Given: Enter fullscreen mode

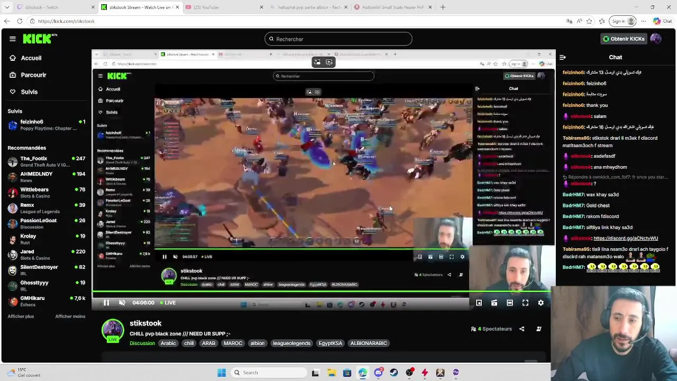Looking at the screenshot, I should click(x=525, y=303).
